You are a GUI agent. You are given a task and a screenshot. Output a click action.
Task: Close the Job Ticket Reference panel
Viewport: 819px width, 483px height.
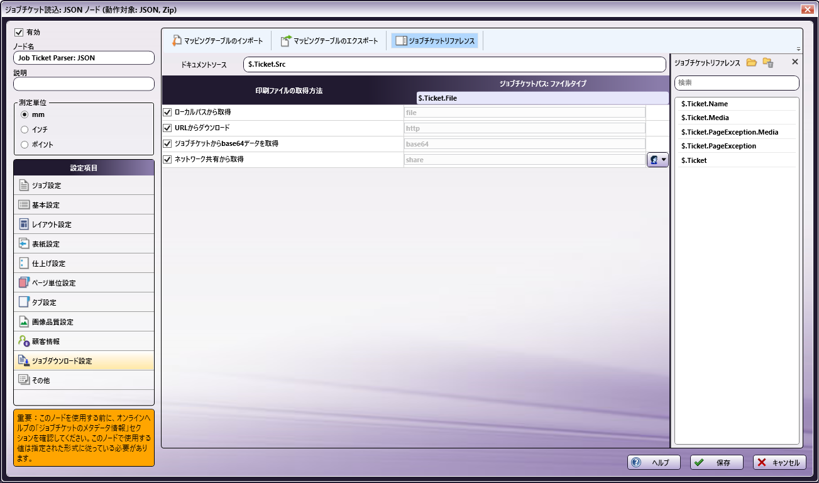(794, 62)
